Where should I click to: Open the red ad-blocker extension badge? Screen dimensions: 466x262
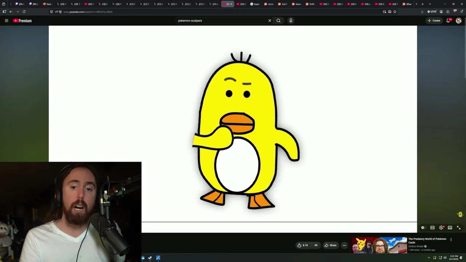click(455, 11)
